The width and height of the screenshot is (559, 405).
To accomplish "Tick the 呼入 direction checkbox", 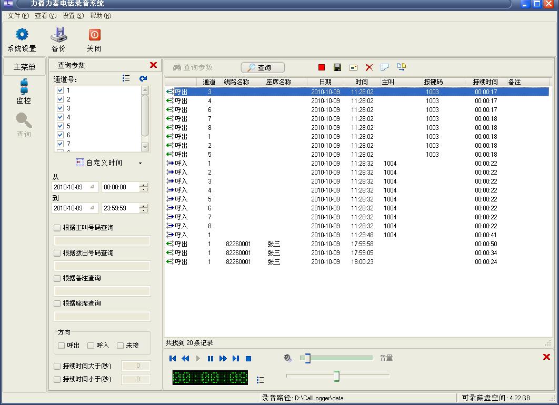I will [91, 346].
